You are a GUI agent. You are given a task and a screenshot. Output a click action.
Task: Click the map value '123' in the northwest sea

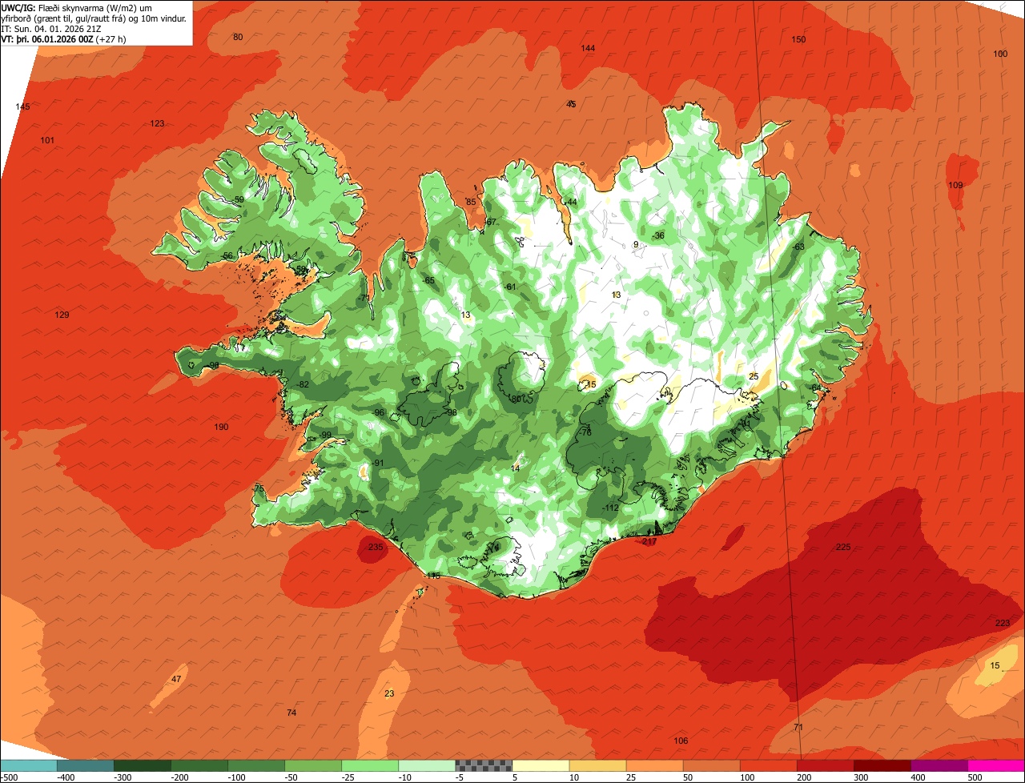point(157,124)
